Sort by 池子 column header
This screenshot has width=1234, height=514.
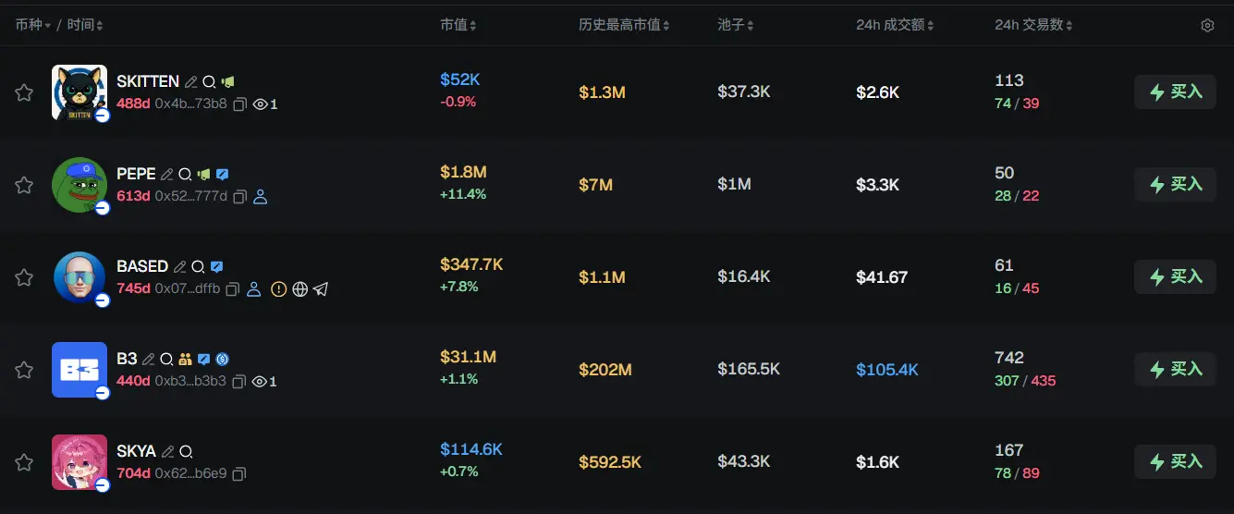[736, 25]
